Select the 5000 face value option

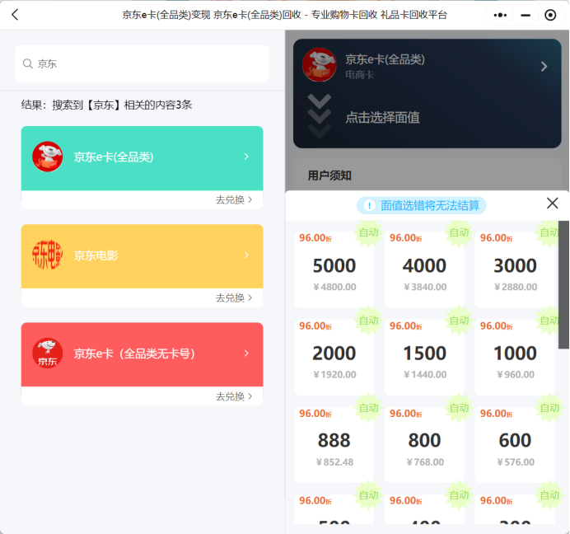[x=334, y=266]
